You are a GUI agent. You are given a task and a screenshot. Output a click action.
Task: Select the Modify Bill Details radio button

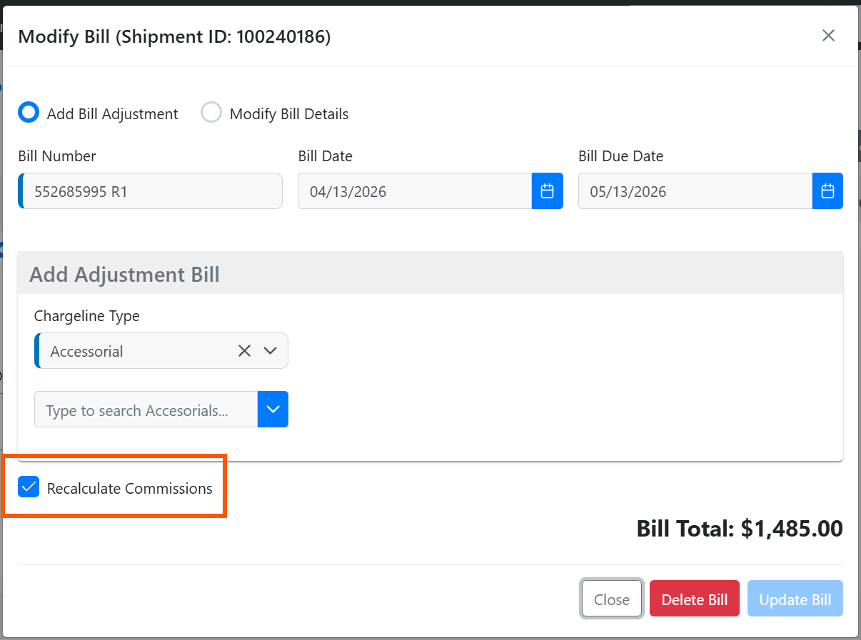click(211, 112)
